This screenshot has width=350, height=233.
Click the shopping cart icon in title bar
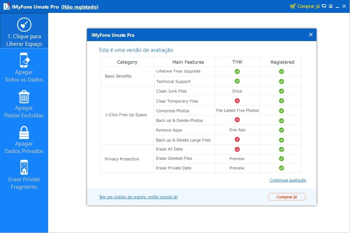tap(293, 6)
